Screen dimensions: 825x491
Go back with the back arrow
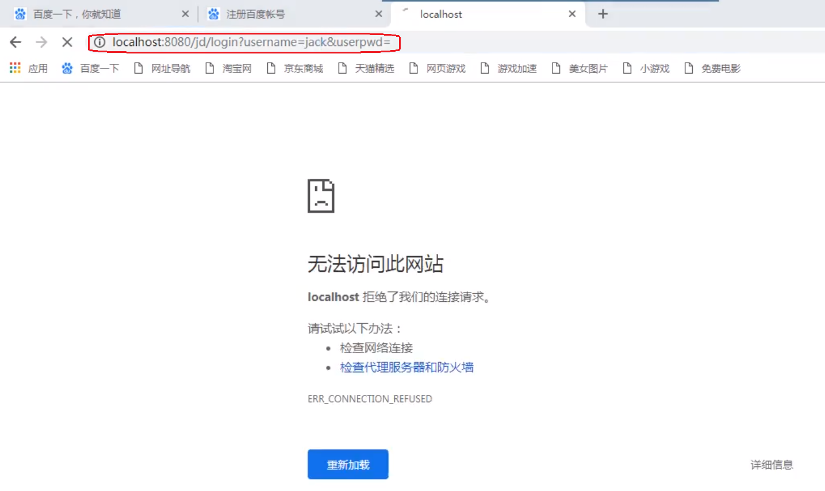(x=16, y=42)
